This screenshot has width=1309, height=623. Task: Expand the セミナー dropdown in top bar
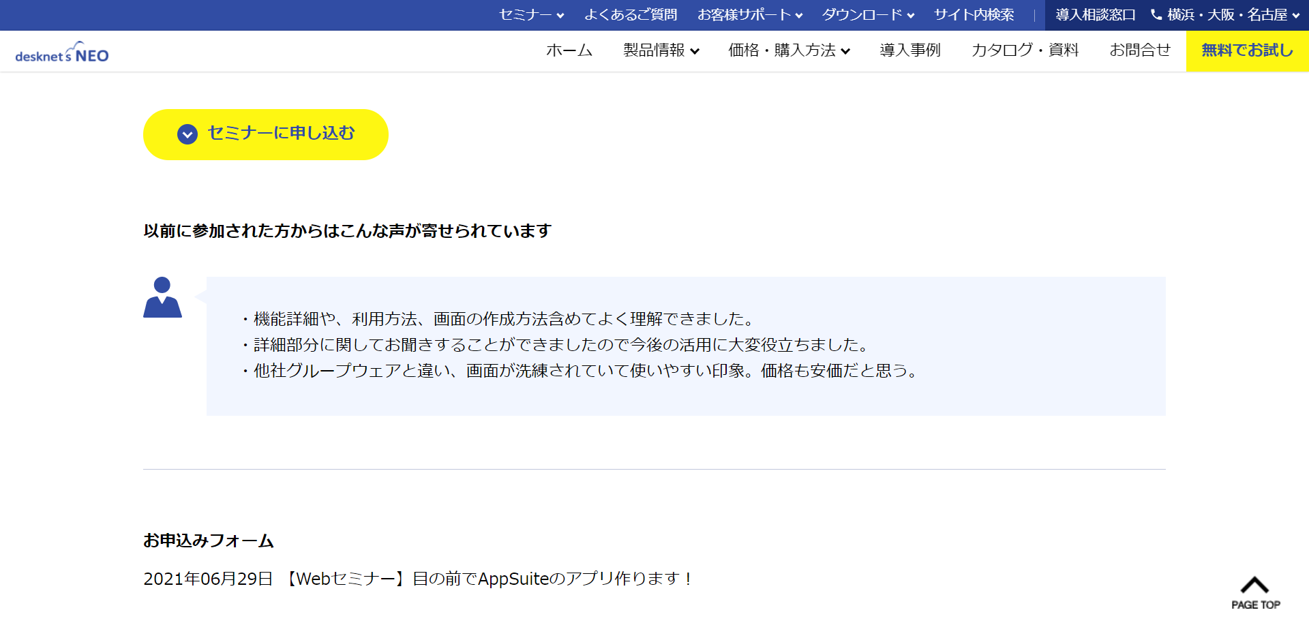(x=531, y=15)
